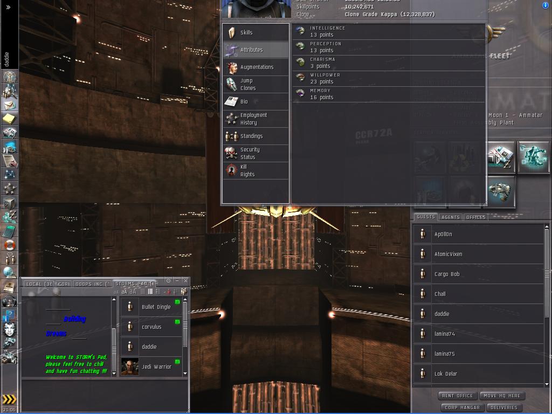Open the Offices tab in station panel
Screen dimensions: 552x414
coord(475,217)
